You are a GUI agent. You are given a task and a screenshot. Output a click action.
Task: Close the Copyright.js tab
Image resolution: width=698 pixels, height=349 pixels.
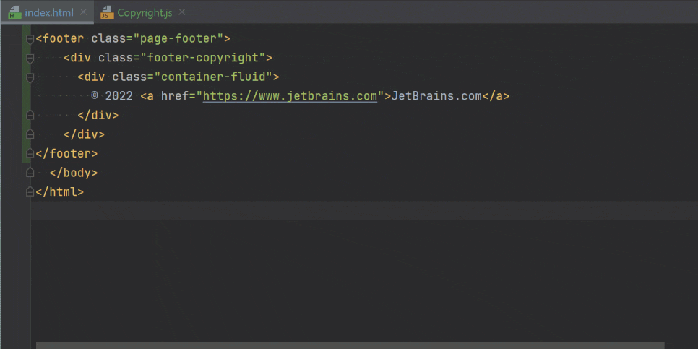(x=181, y=12)
